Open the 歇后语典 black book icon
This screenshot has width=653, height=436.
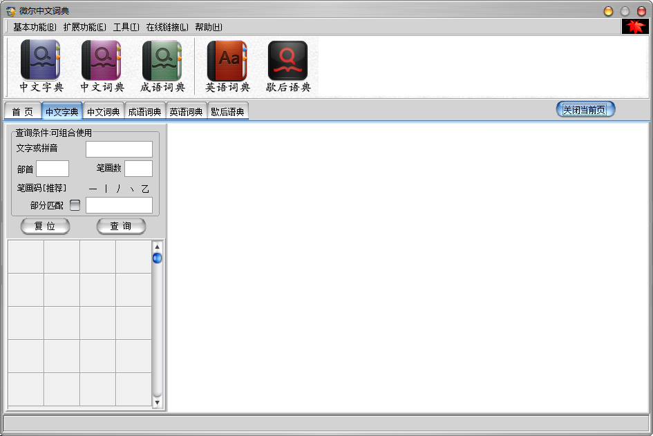pos(288,61)
